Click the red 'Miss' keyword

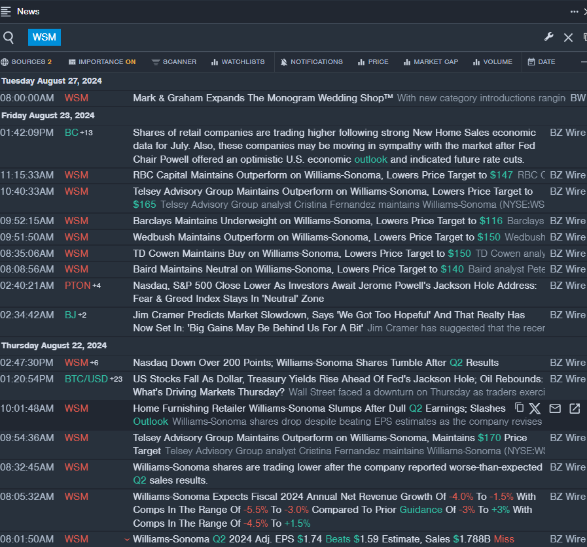[x=504, y=539]
